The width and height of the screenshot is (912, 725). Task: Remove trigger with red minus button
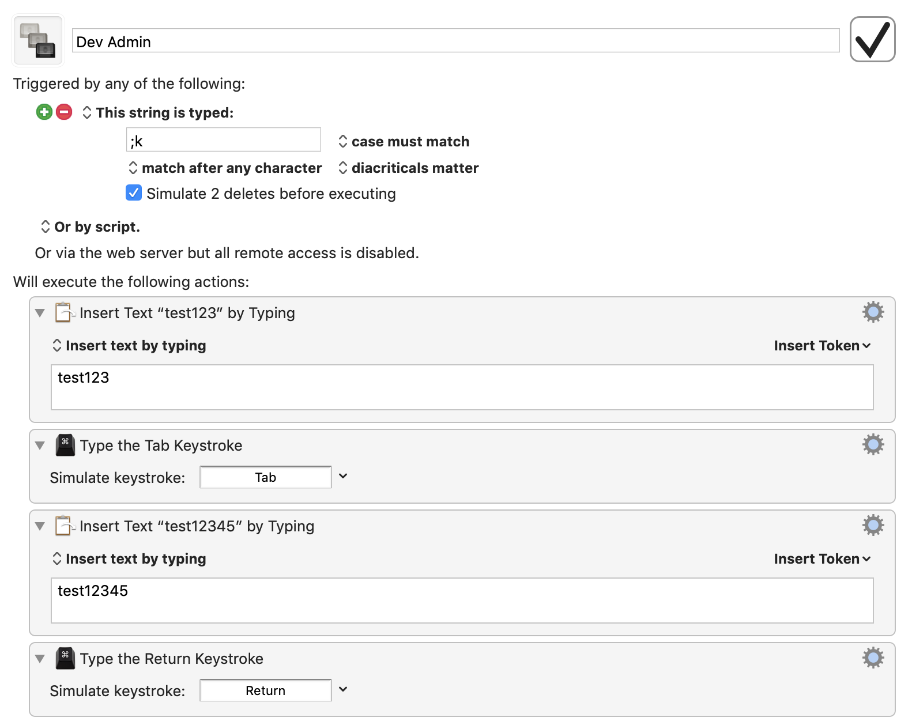pos(64,112)
